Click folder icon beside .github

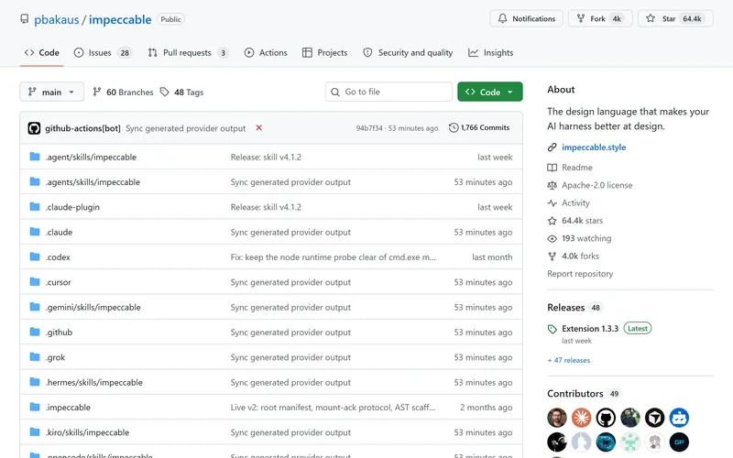[x=35, y=332]
